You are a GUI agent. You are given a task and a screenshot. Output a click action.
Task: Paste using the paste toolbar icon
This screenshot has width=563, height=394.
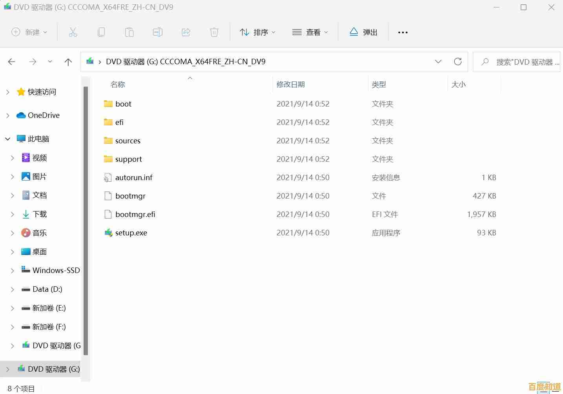(x=129, y=32)
